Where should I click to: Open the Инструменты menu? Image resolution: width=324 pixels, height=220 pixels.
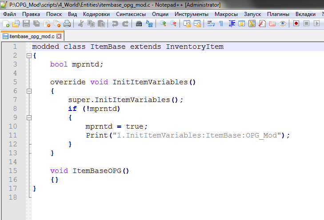(x=192, y=14)
